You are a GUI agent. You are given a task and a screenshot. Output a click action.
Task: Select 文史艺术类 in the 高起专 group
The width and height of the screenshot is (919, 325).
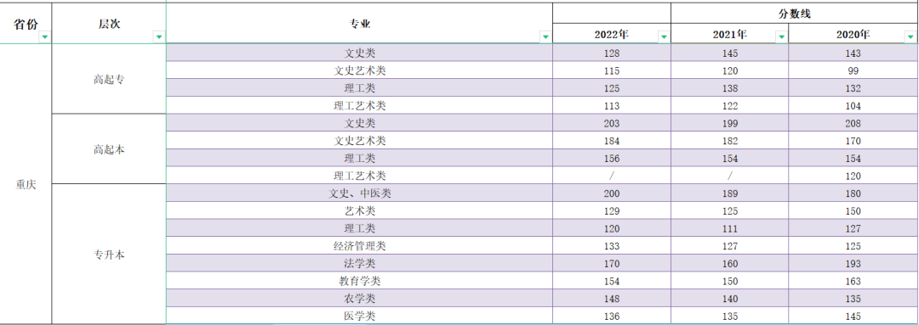pos(360,70)
